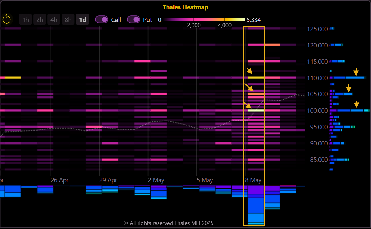Switch to the 2h timeframe
The image size is (371, 229).
(40, 20)
